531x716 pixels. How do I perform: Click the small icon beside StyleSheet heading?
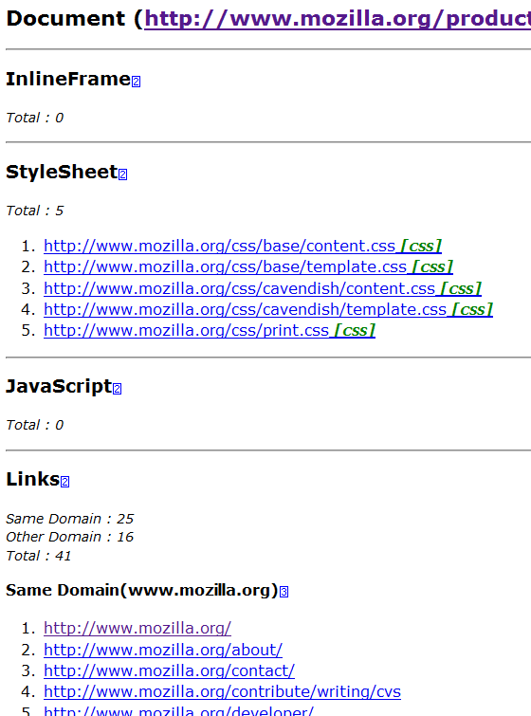pyautogui.click(x=123, y=174)
